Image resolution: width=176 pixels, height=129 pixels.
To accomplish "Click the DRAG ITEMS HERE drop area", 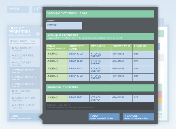I will [100, 106].
